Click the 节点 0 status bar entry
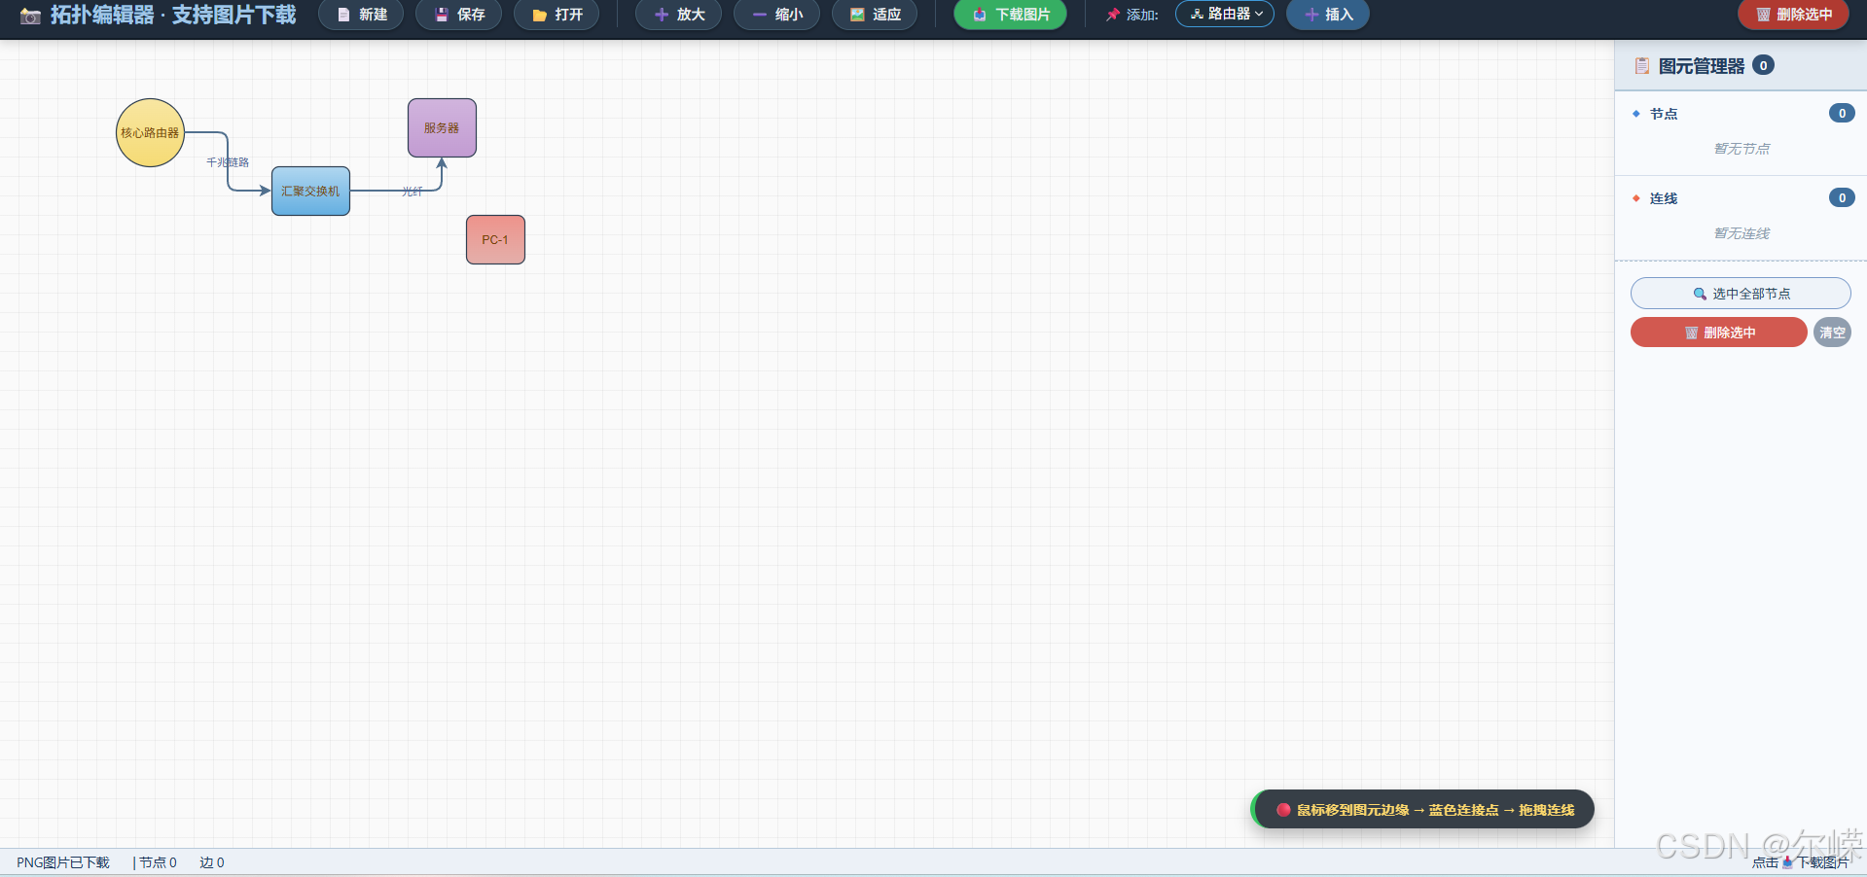 (x=158, y=862)
